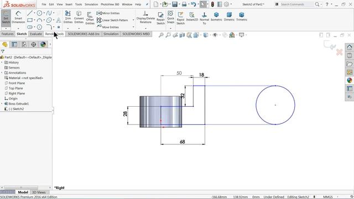Click Zoom to Fit in view toolbar

161,35
